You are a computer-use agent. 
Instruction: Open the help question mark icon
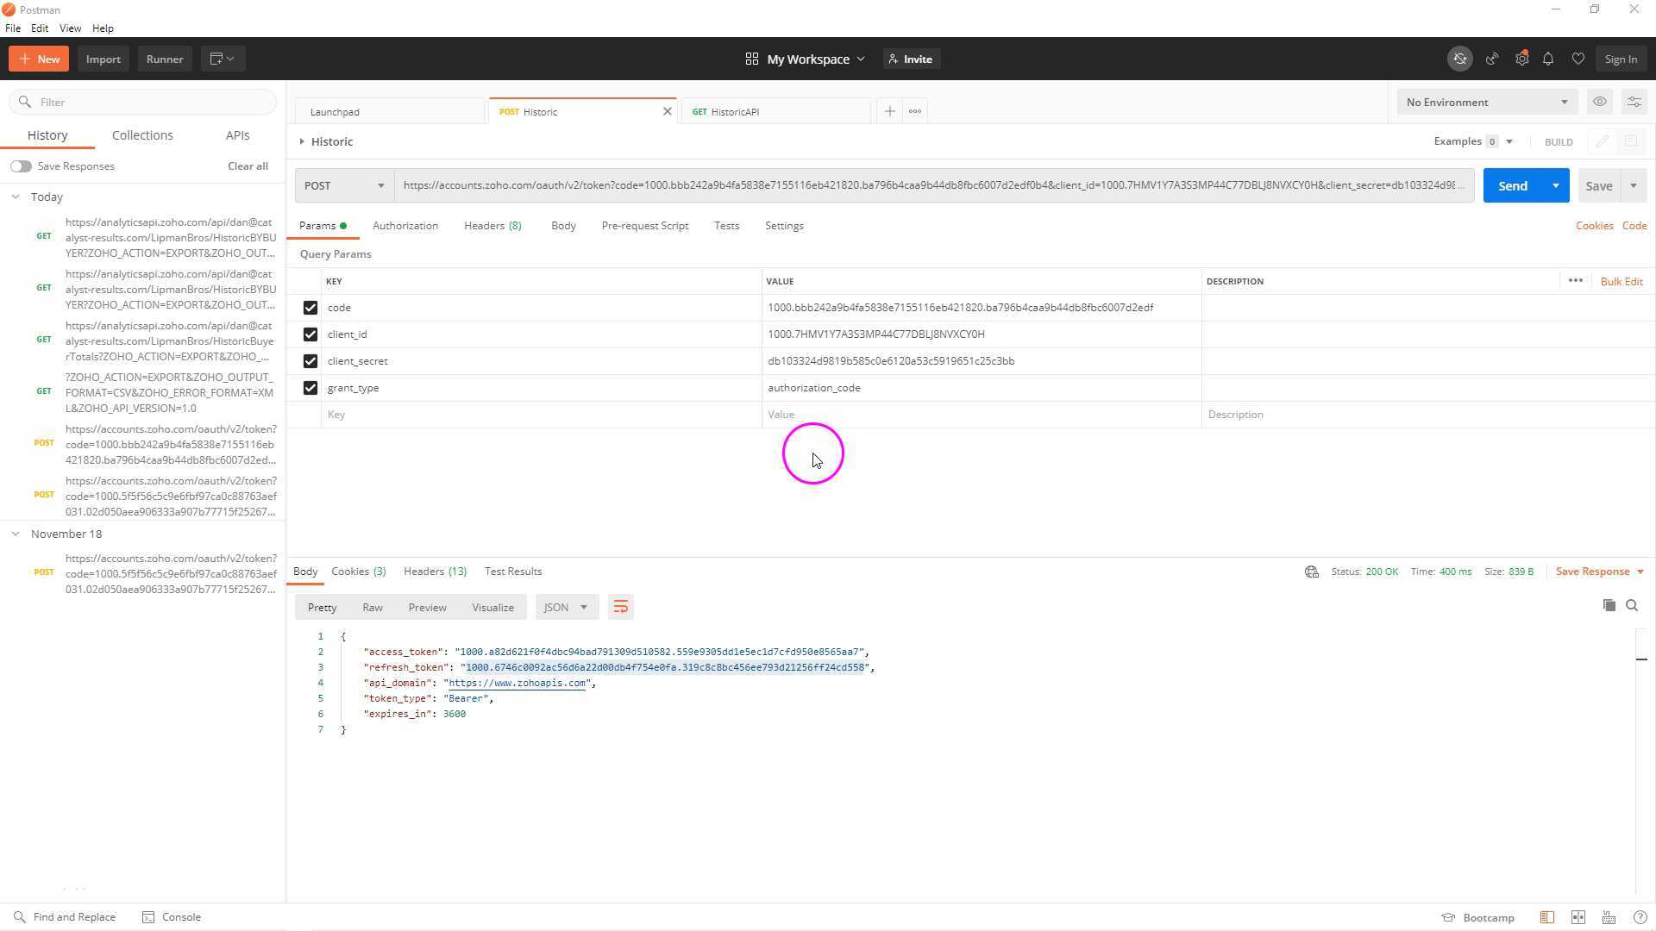pyautogui.click(x=1640, y=917)
